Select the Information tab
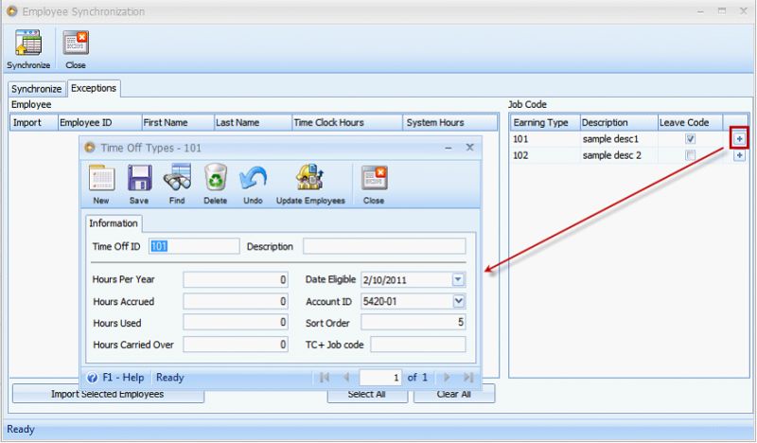The width and height of the screenshot is (757, 443). (x=114, y=223)
